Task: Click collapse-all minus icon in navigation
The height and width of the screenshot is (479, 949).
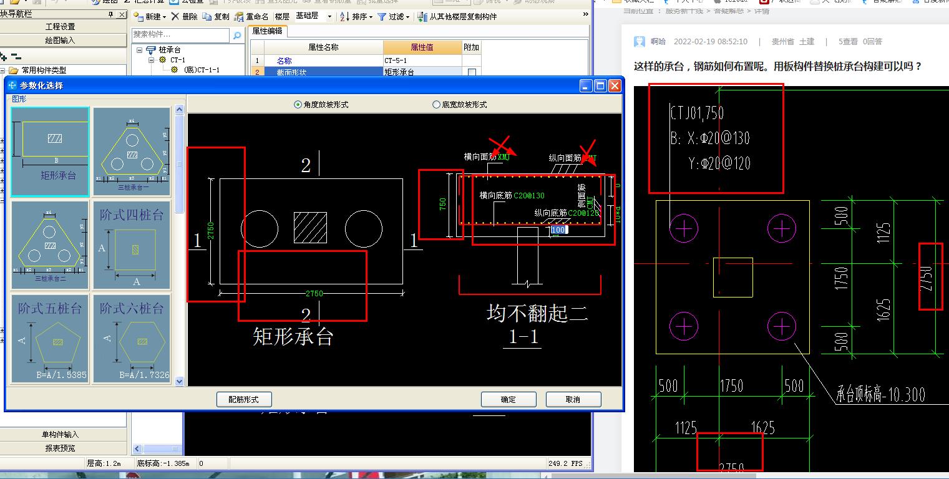Action: click(x=17, y=57)
